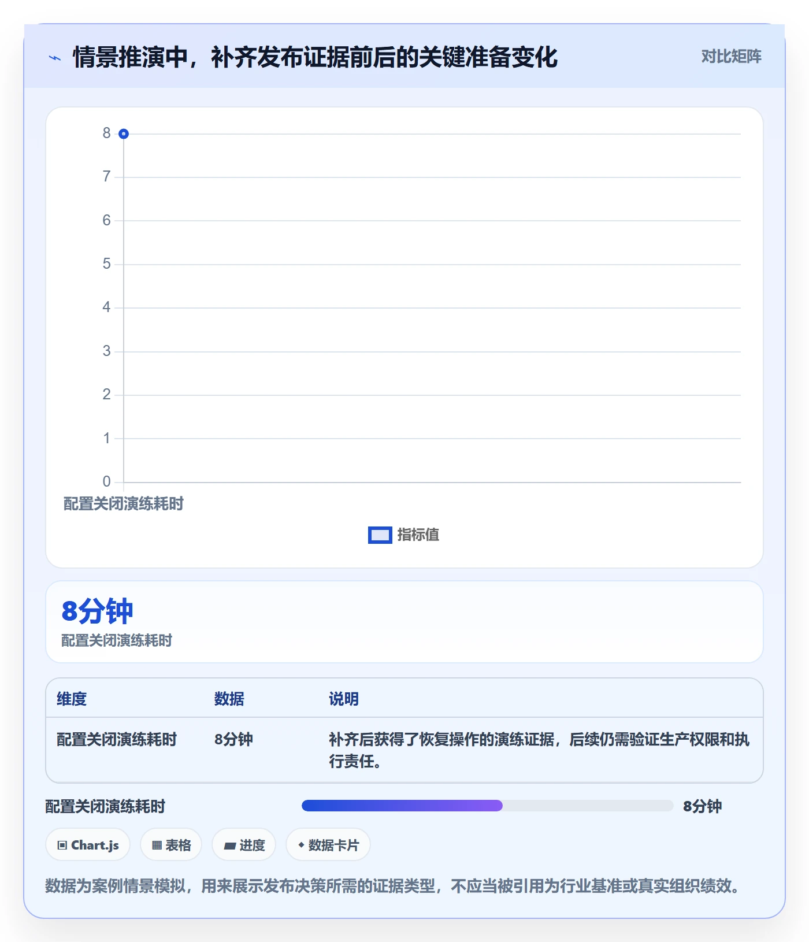Click the 维度 column header
This screenshot has height=942, width=809.
72,699
